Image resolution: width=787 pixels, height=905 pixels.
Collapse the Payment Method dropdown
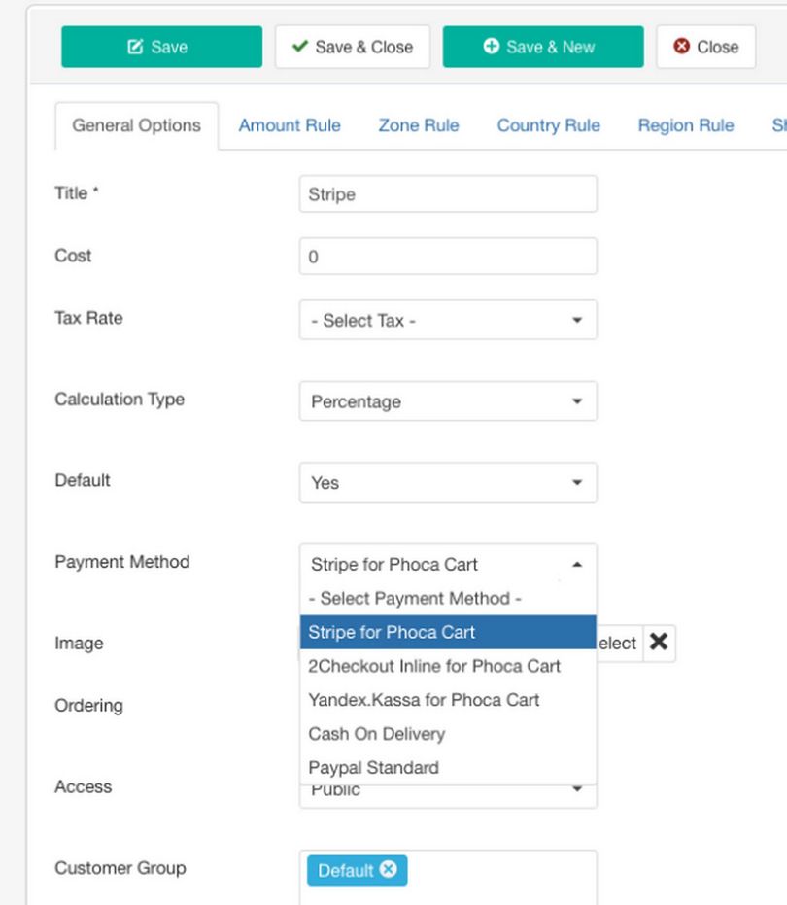click(x=448, y=564)
